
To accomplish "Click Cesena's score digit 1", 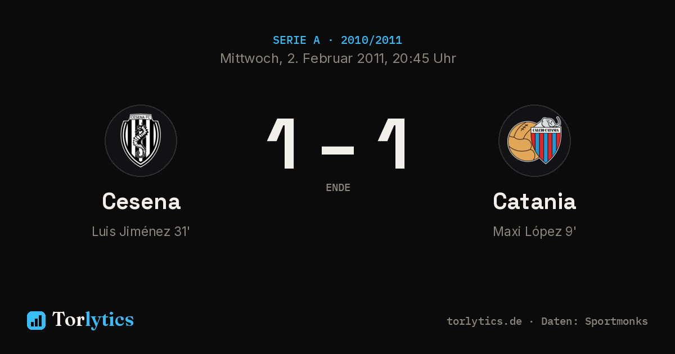I will (x=282, y=144).
